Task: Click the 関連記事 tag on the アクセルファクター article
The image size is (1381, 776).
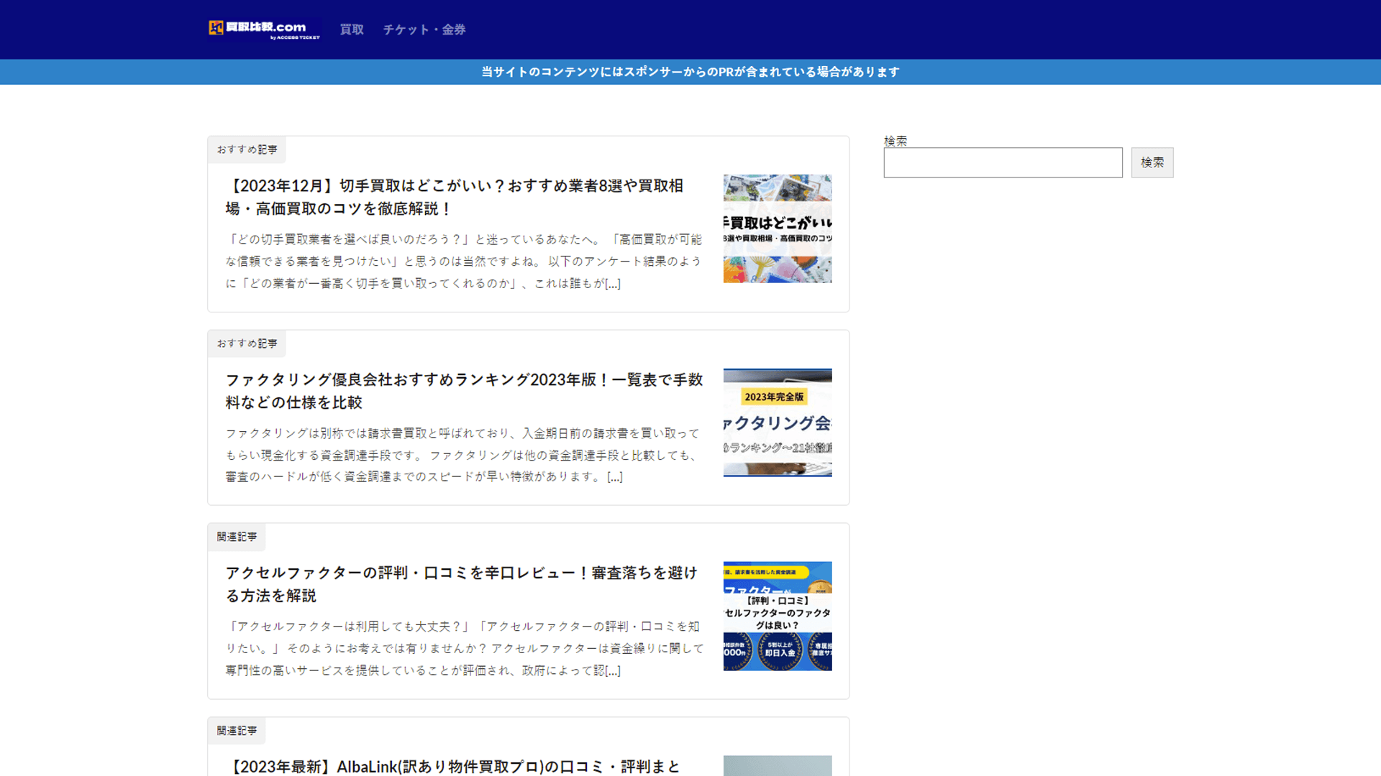Action: pos(237,537)
